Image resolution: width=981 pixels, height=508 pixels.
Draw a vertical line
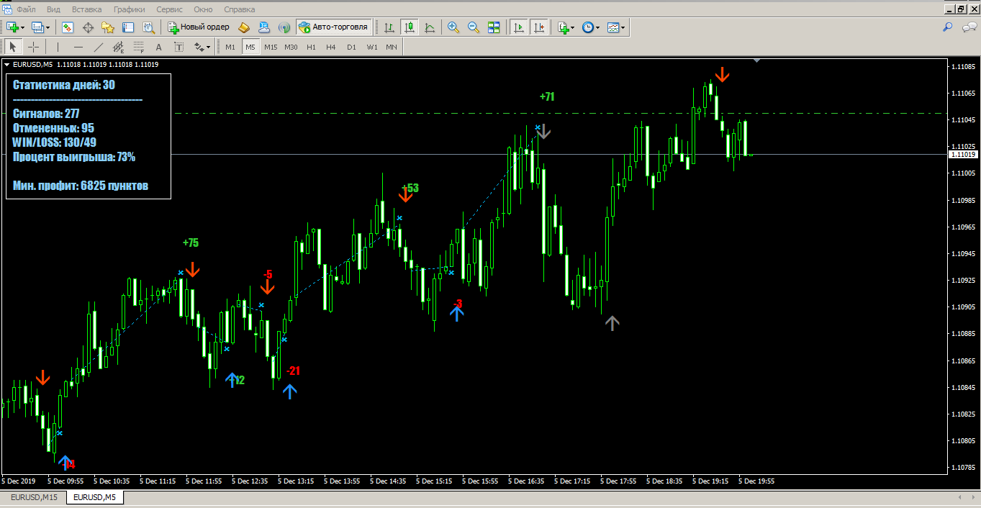pos(58,47)
